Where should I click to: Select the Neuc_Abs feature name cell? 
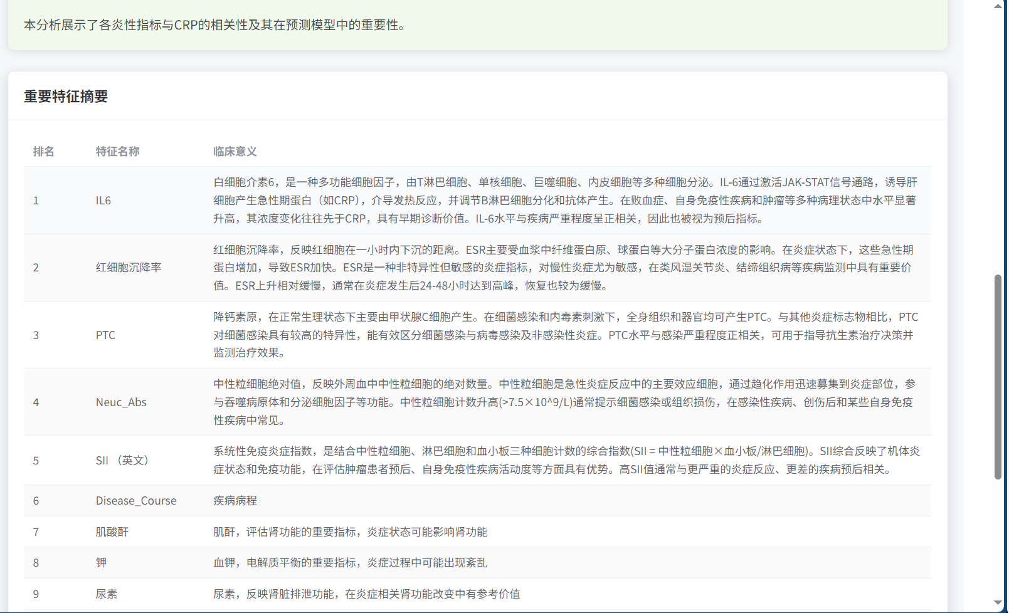point(121,402)
